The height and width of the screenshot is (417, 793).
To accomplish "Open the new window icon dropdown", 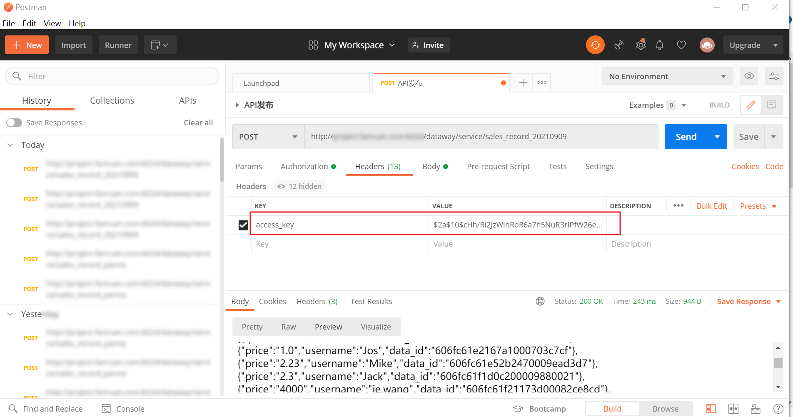I will point(160,45).
